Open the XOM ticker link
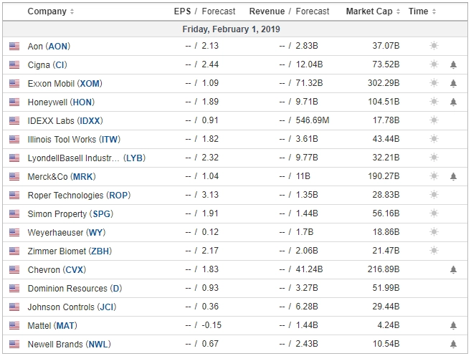The width and height of the screenshot is (471, 356). [x=90, y=83]
